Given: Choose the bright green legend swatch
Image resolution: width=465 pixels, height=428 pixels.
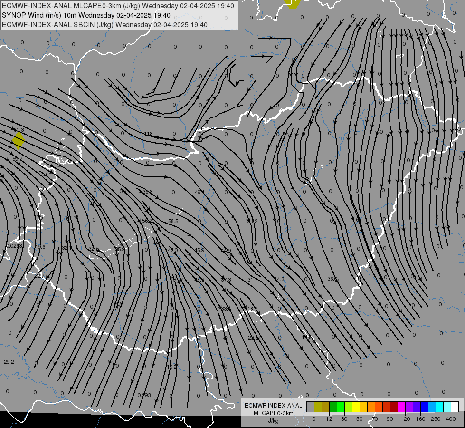Looking at the screenshot, I should click(x=341, y=407).
